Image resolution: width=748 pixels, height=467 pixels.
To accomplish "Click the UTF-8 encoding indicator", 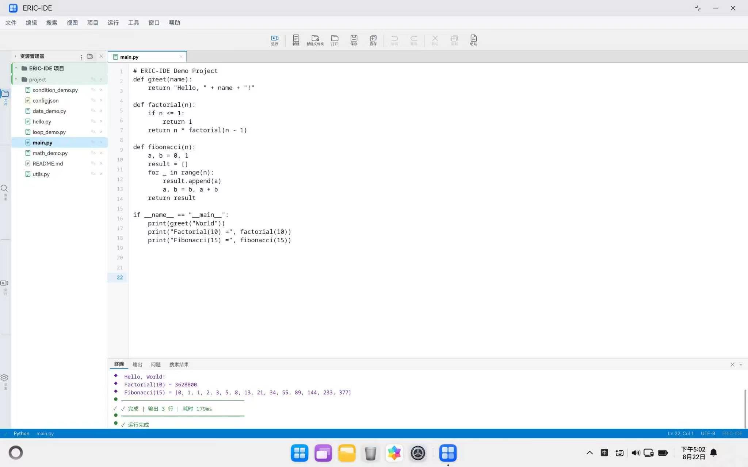I will [708, 433].
